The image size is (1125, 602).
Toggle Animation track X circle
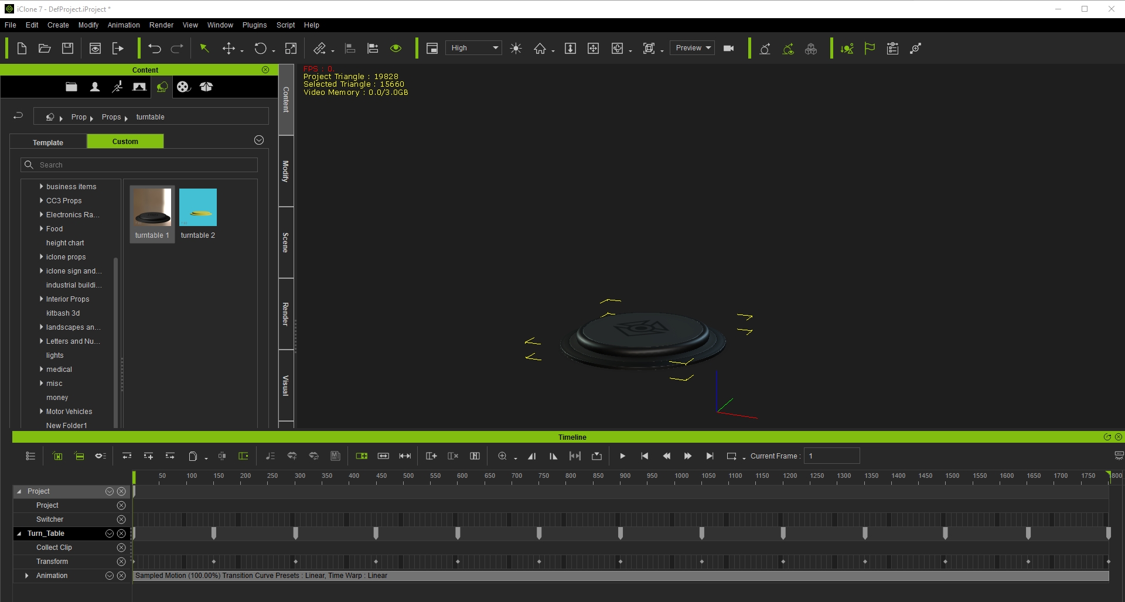tap(121, 576)
